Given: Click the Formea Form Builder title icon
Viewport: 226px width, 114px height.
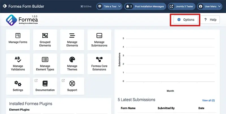Looking at the screenshot, I should [x=5, y=6].
